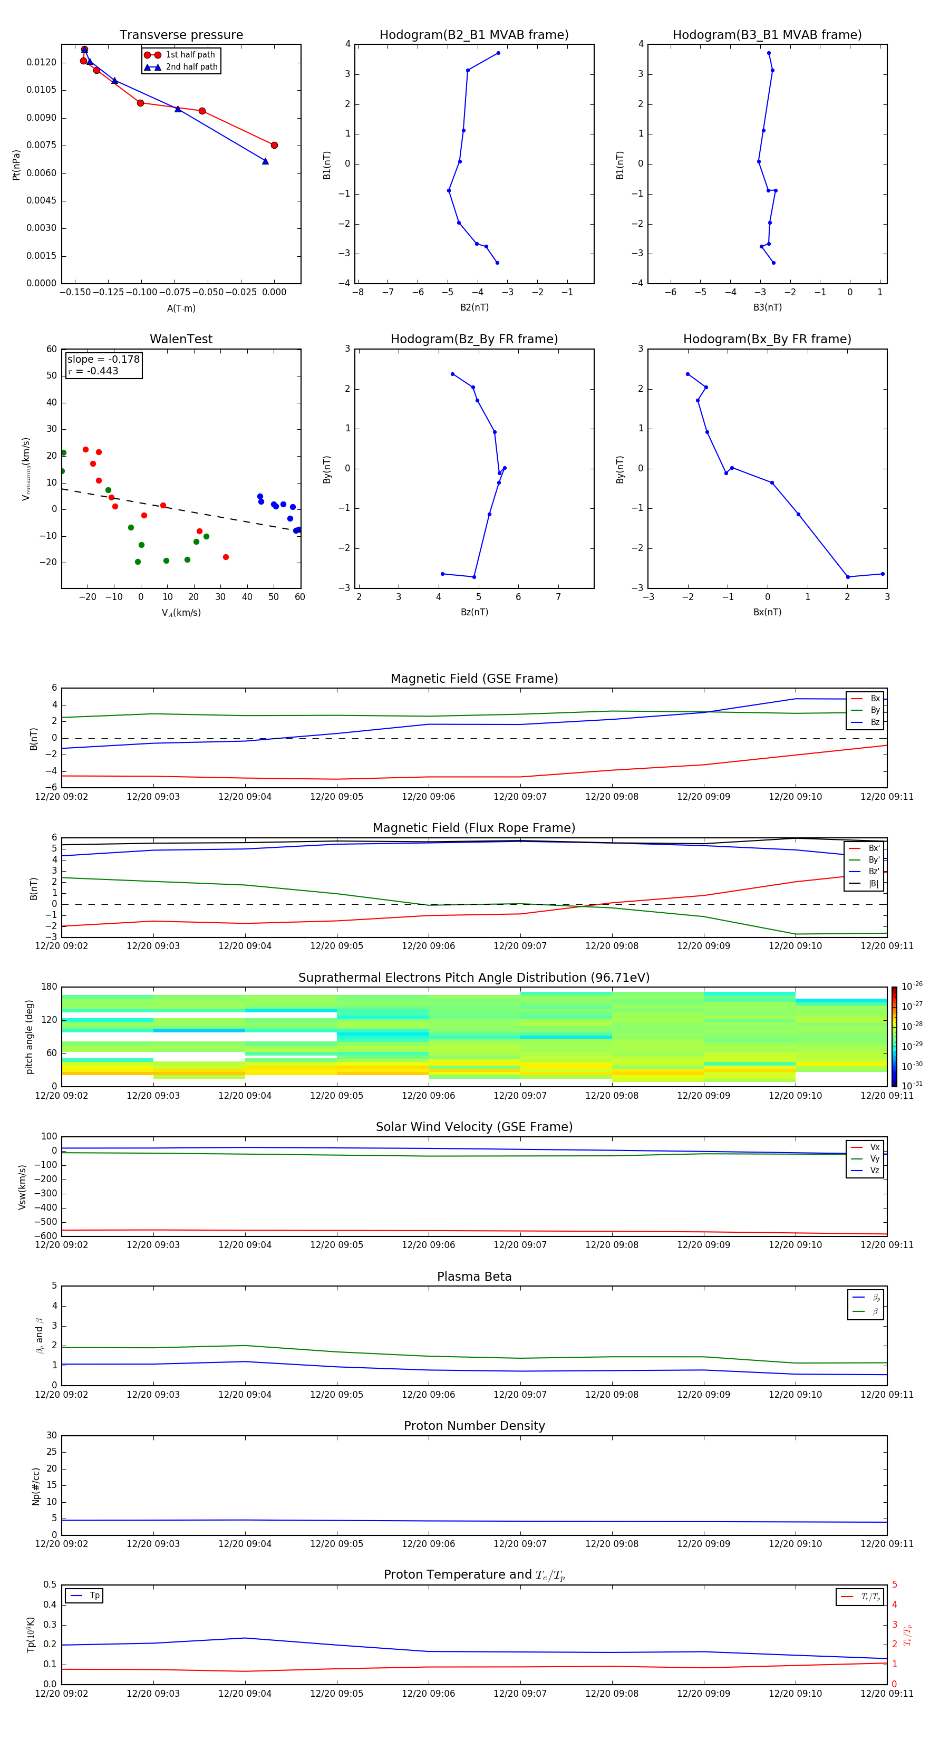Select the "slope = -0.178" annotation
Image resolution: width=949 pixels, height=1740 pixels.
(103, 360)
